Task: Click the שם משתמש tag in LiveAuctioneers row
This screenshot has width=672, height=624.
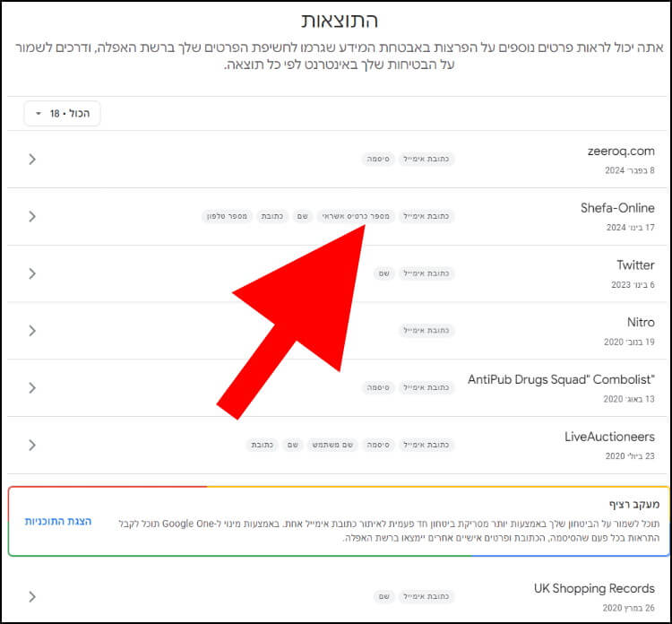Action: point(332,445)
